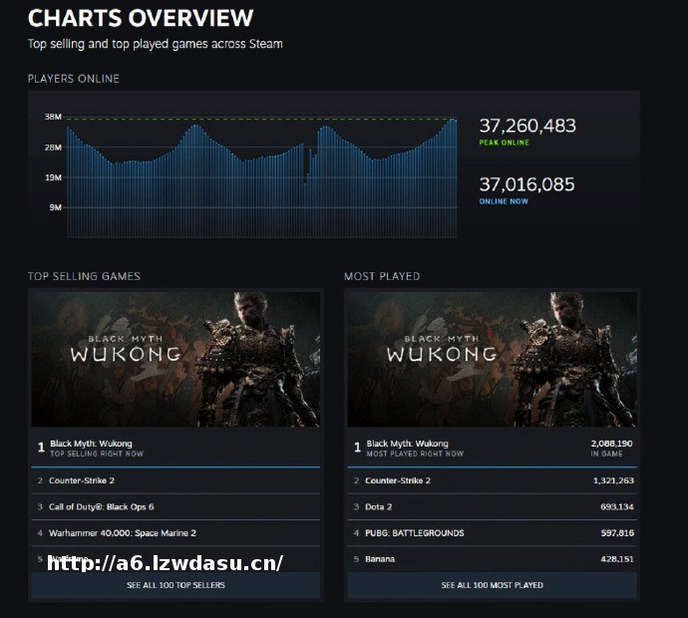
Task: Click the 37,016,085 online now figure
Action: point(526,184)
